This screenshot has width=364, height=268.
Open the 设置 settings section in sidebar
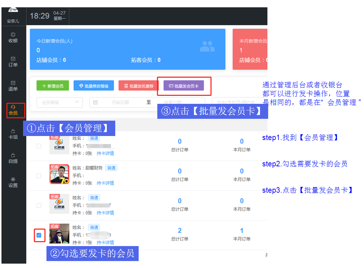click(13, 182)
